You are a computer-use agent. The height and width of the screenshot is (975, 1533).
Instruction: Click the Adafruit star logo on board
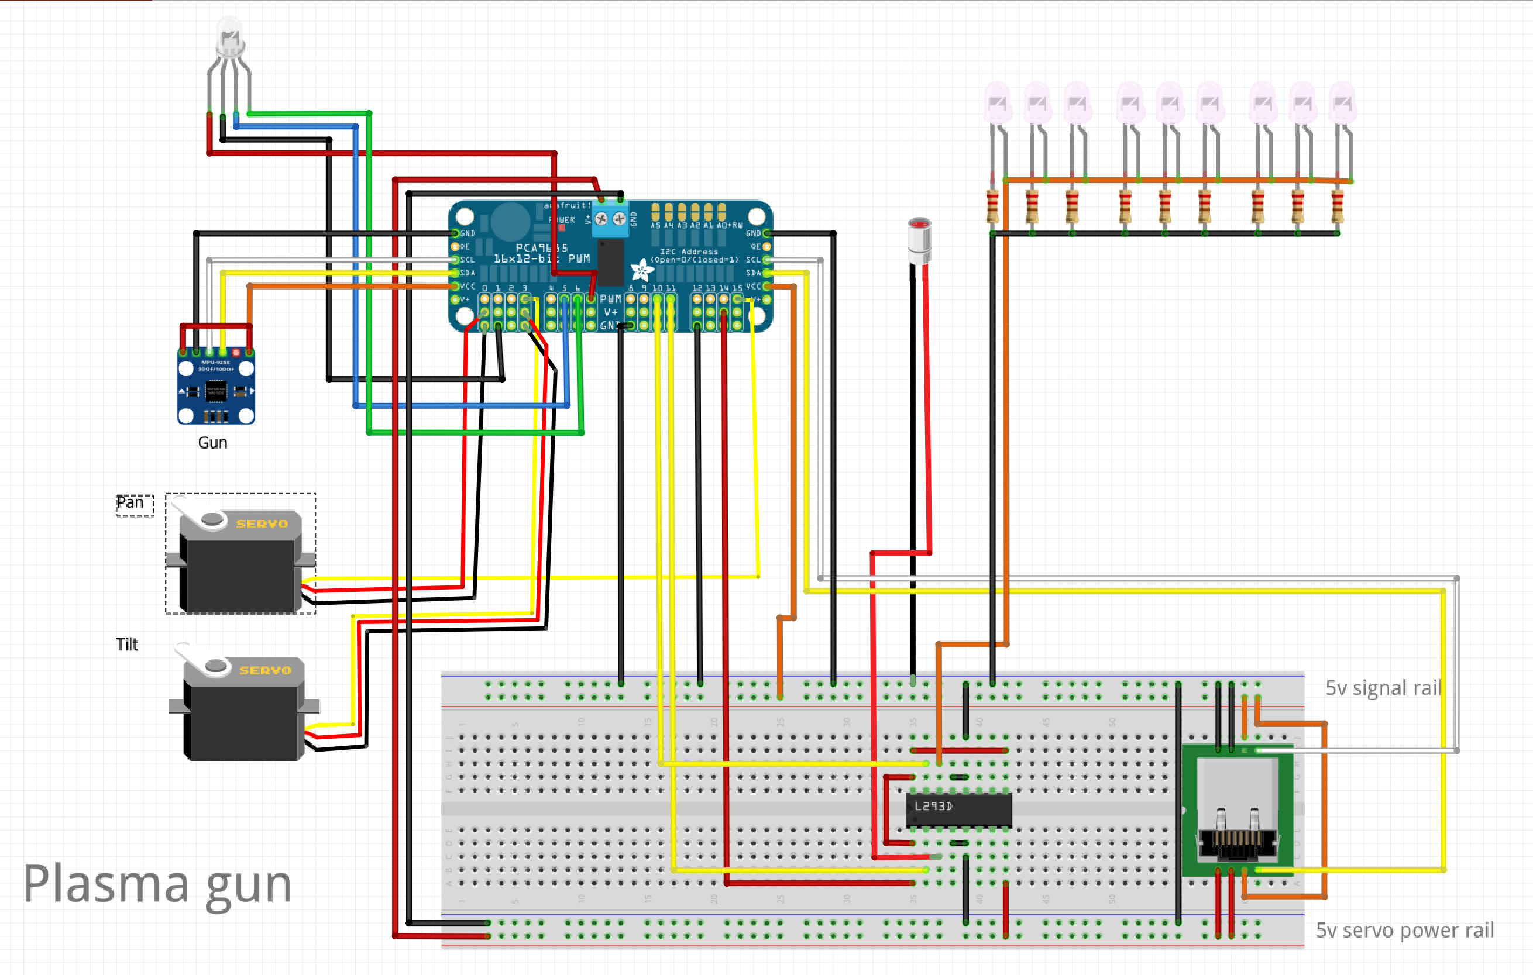pyautogui.click(x=642, y=271)
